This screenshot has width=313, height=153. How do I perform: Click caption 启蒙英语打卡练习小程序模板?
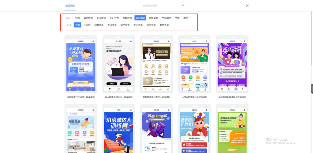[81, 97]
